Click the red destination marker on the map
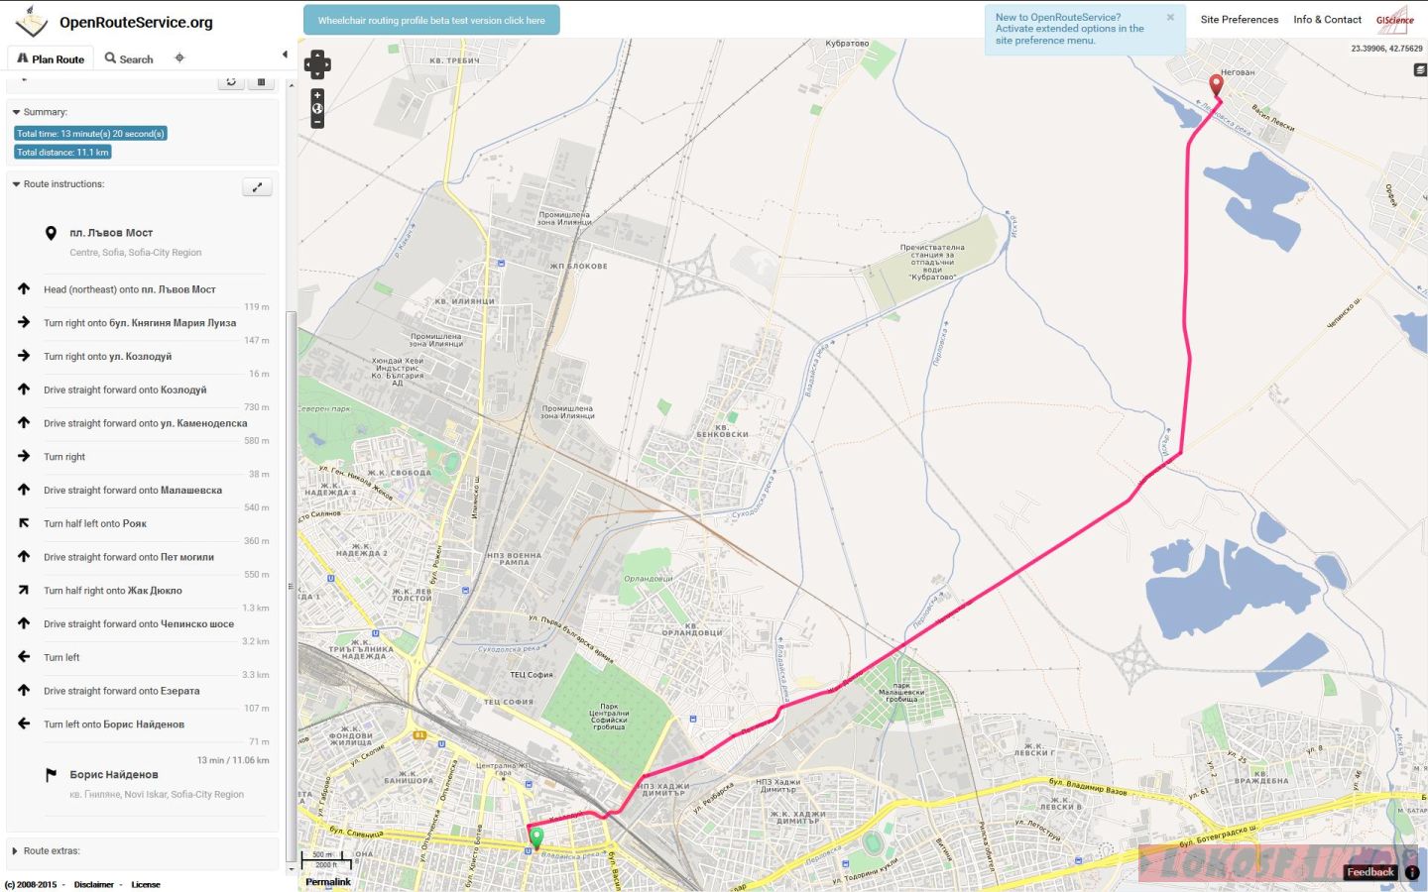 click(1216, 86)
